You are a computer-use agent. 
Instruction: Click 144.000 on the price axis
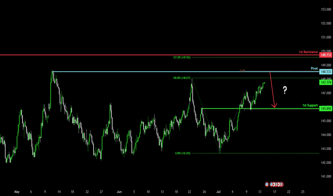click(326, 135)
